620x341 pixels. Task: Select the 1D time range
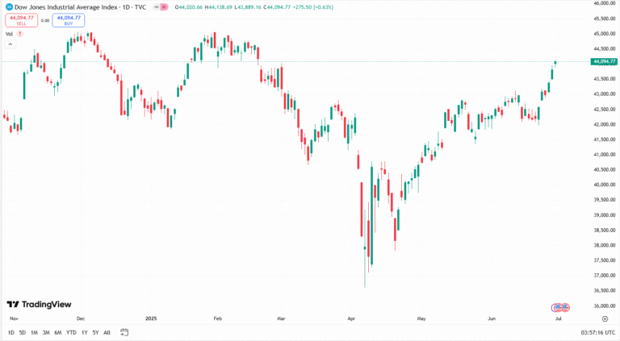10,332
